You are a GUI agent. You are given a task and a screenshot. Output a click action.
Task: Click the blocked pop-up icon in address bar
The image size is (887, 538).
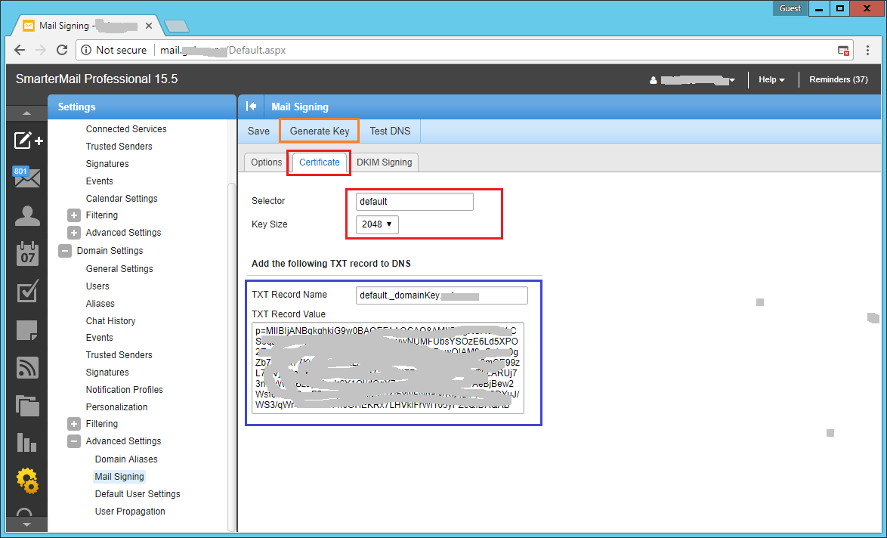coord(843,51)
